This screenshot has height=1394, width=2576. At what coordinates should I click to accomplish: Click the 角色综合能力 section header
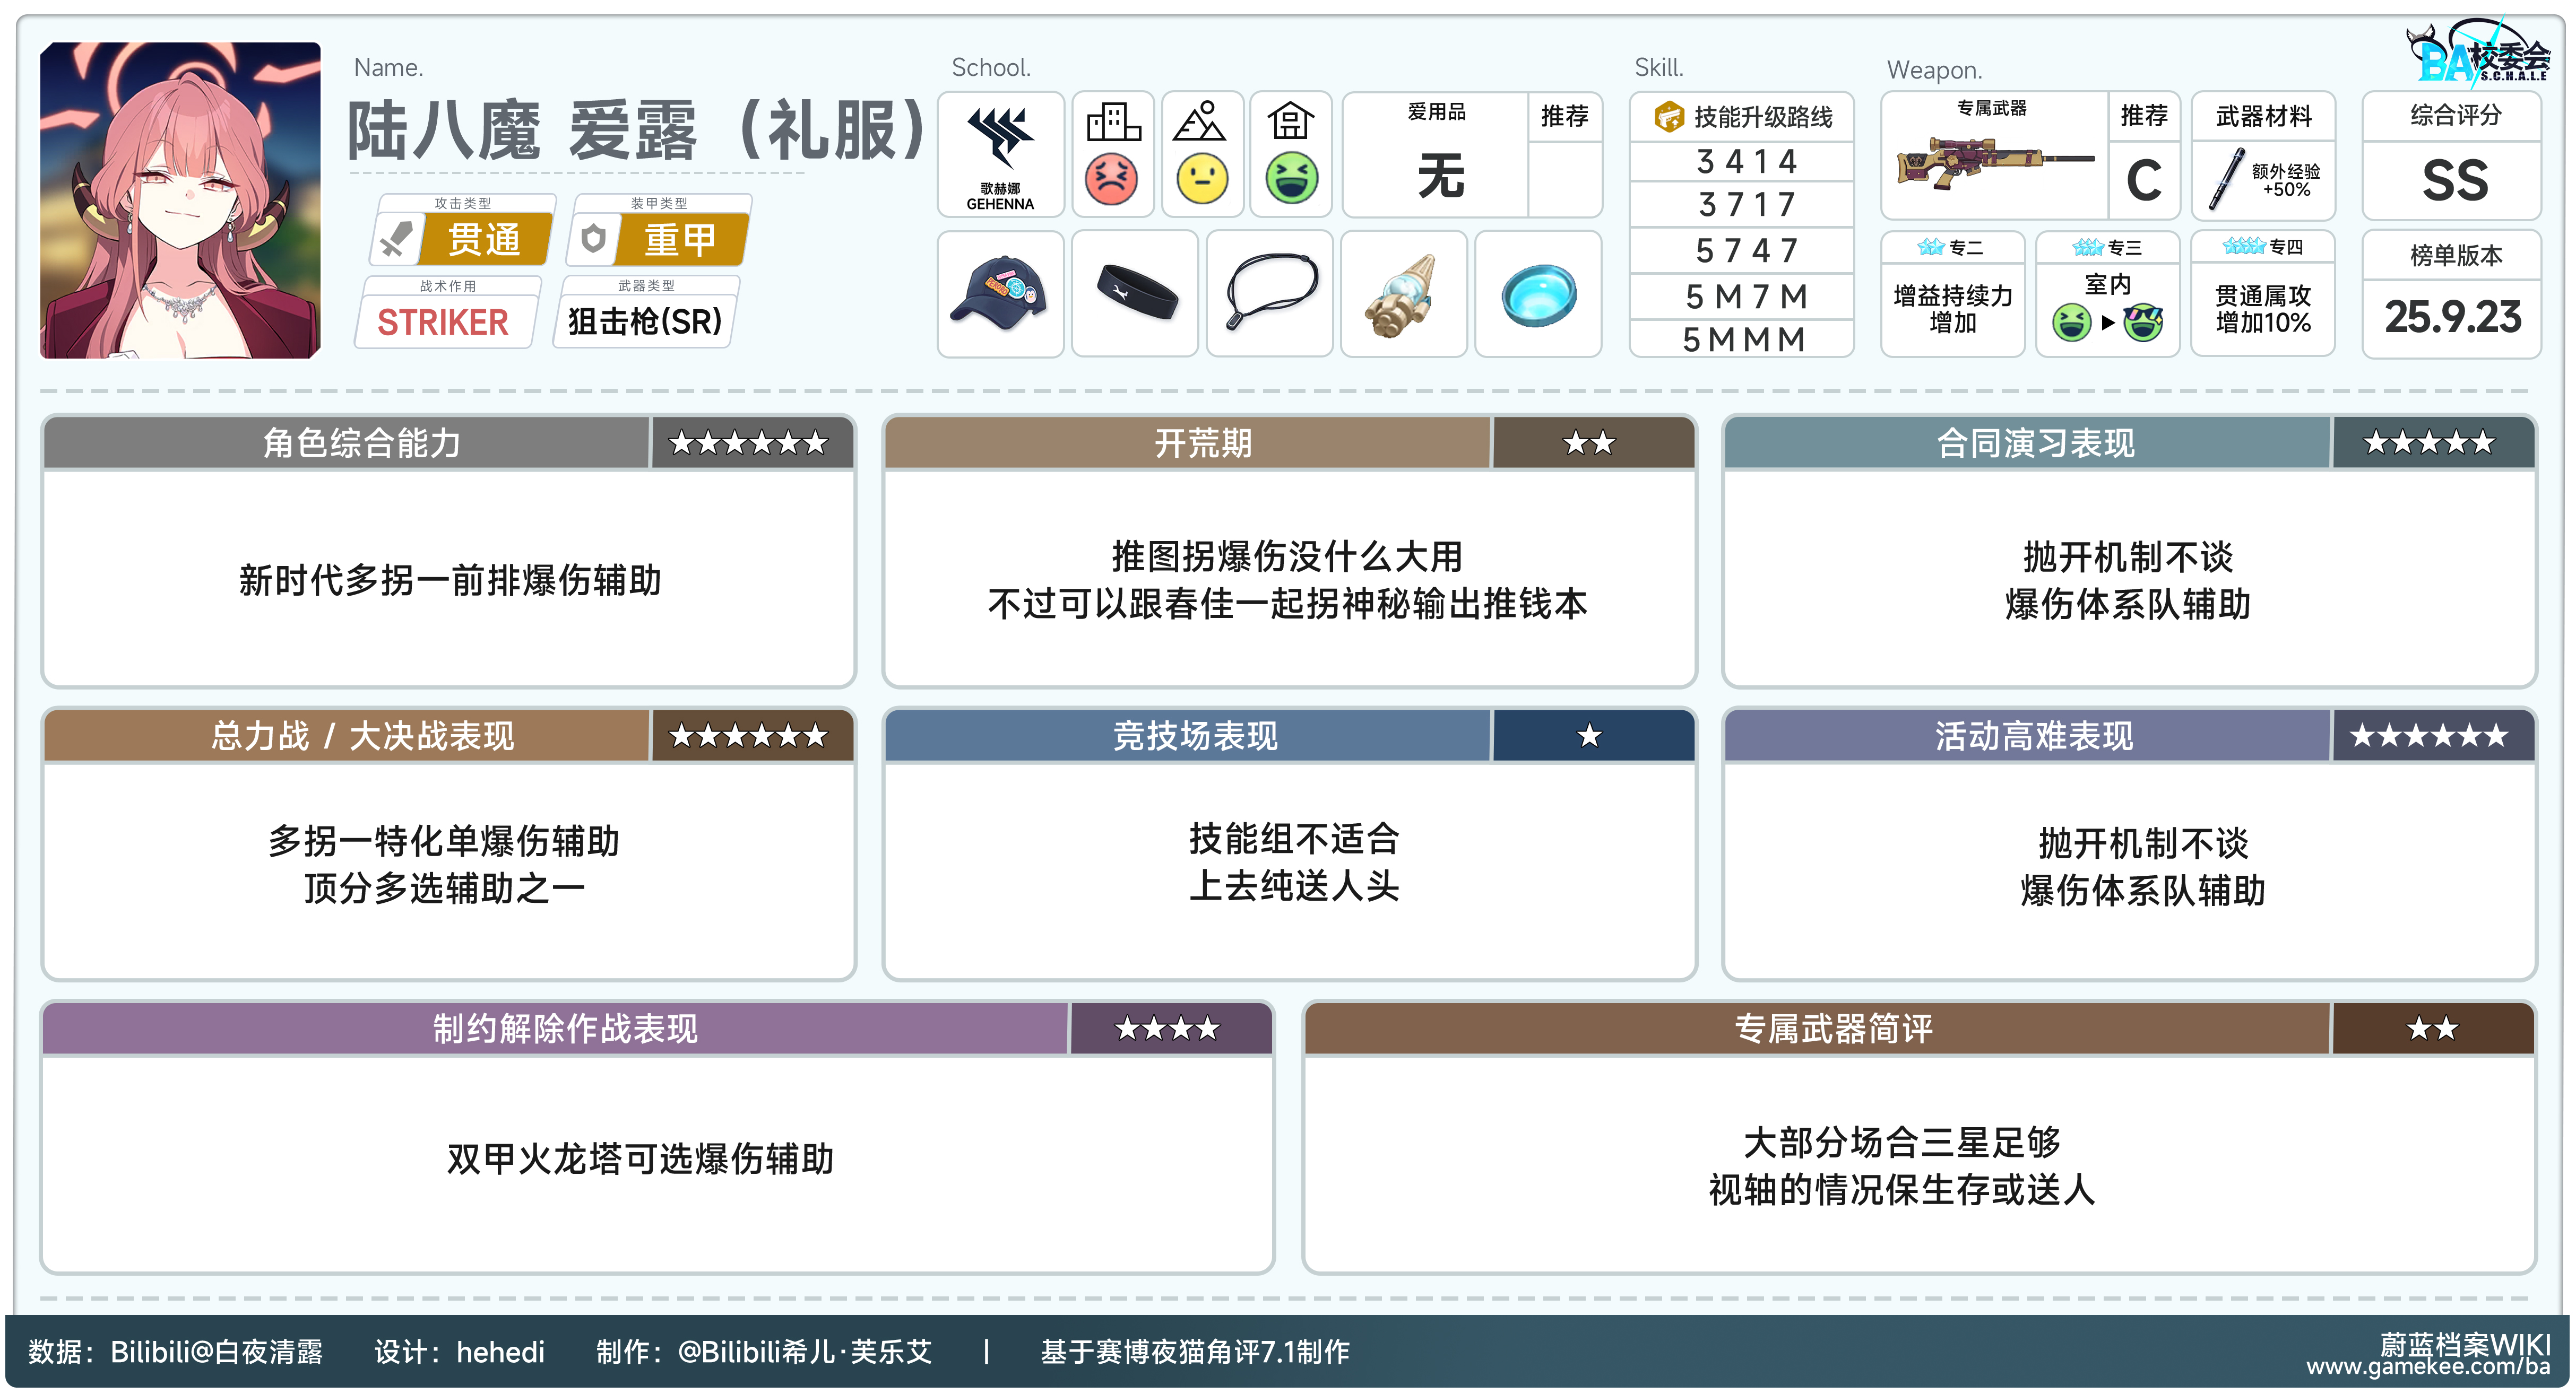pos(362,443)
